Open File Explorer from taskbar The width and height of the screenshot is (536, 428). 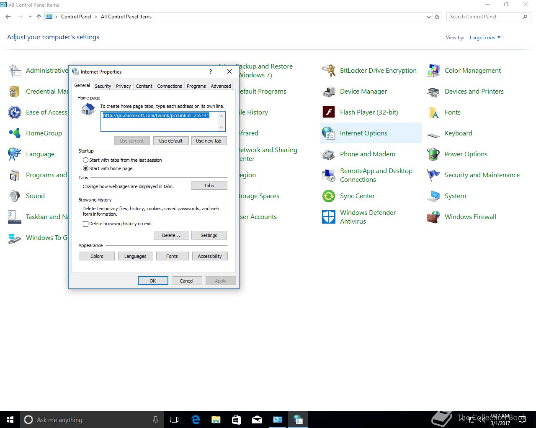(x=216, y=420)
